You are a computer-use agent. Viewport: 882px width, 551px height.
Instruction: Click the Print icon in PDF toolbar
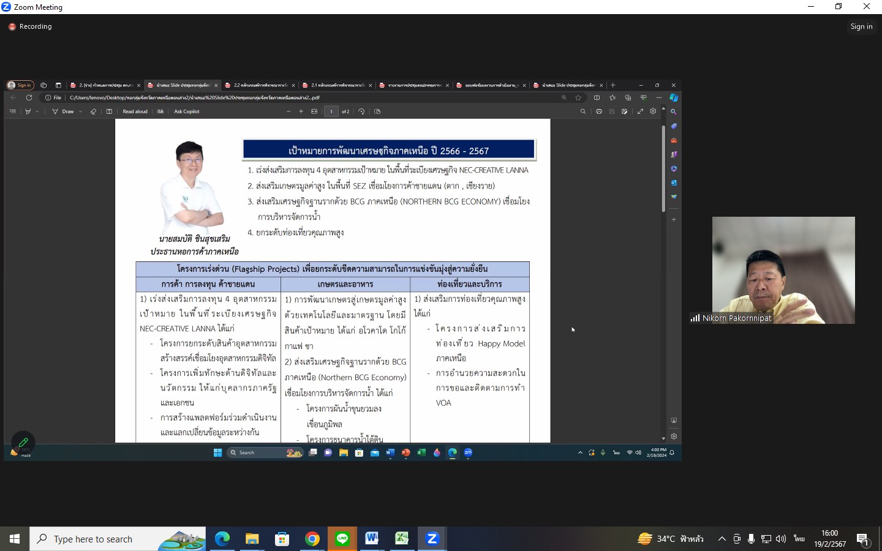598,111
